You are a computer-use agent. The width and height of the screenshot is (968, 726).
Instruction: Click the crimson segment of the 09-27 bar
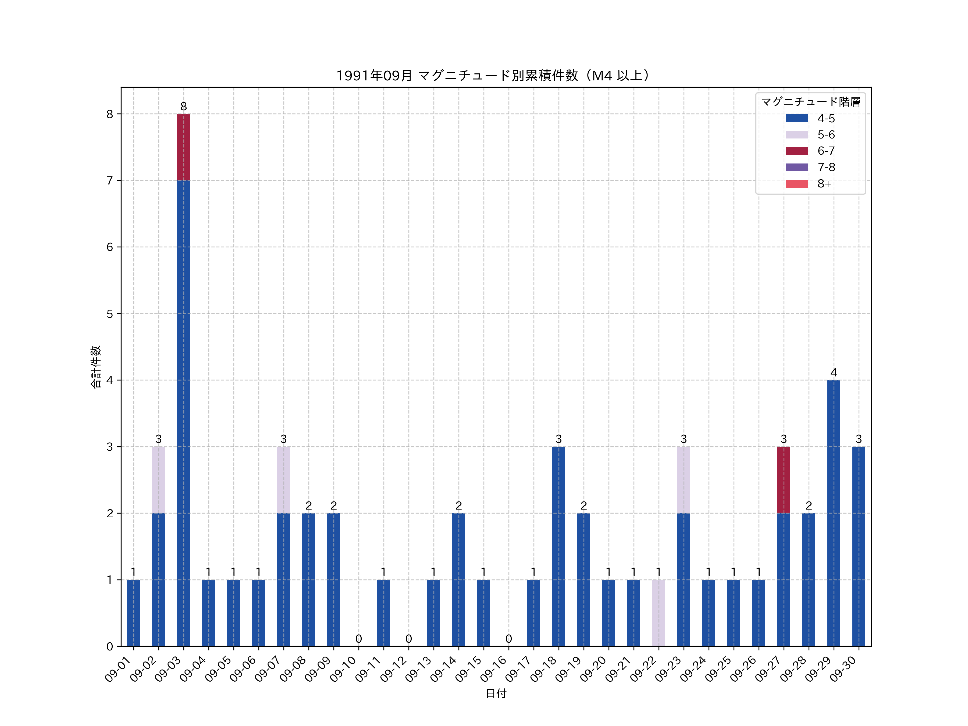pos(783,480)
